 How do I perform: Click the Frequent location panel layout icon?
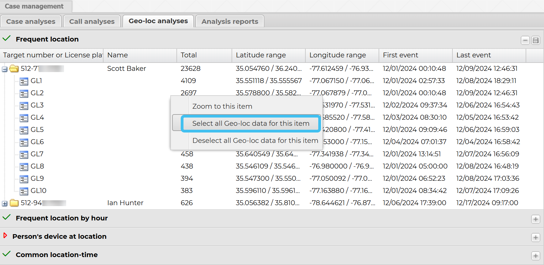pos(535,40)
